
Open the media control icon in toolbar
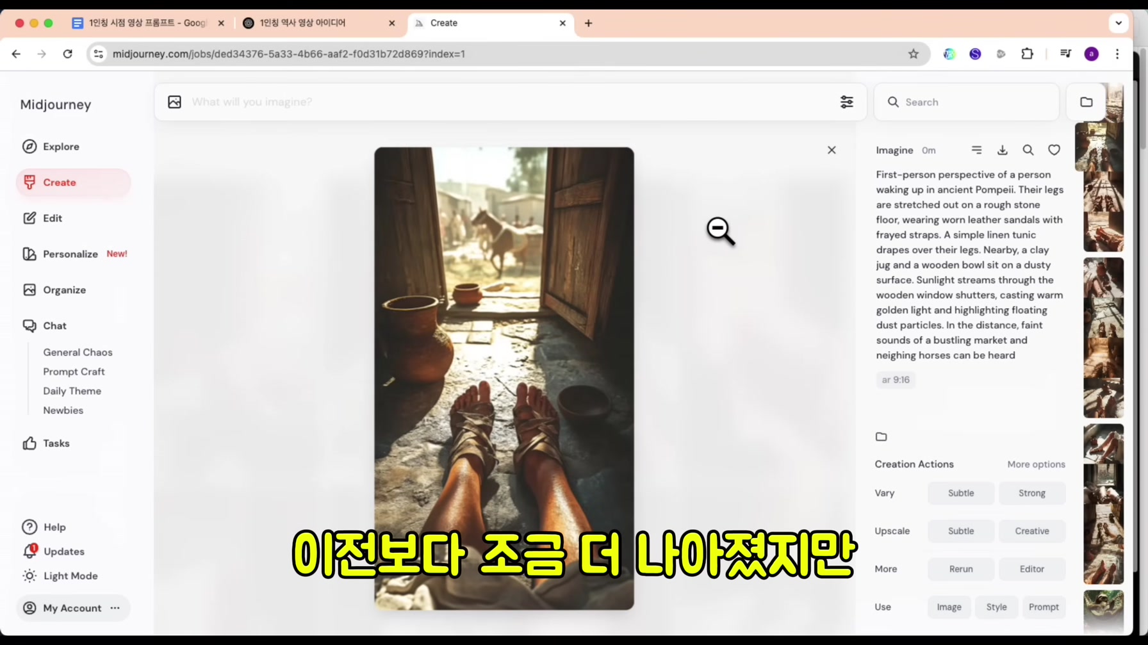coord(1065,54)
